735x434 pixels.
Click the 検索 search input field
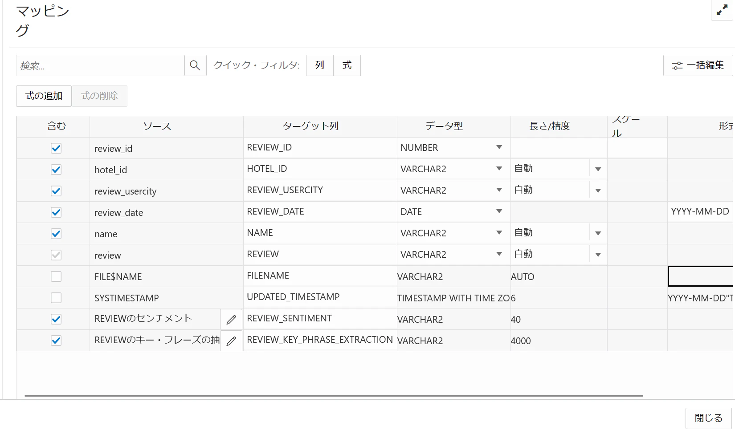pyautogui.click(x=100, y=65)
